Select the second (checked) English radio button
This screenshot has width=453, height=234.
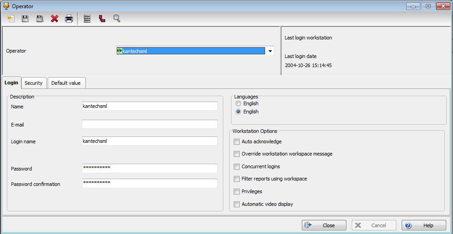pos(238,112)
